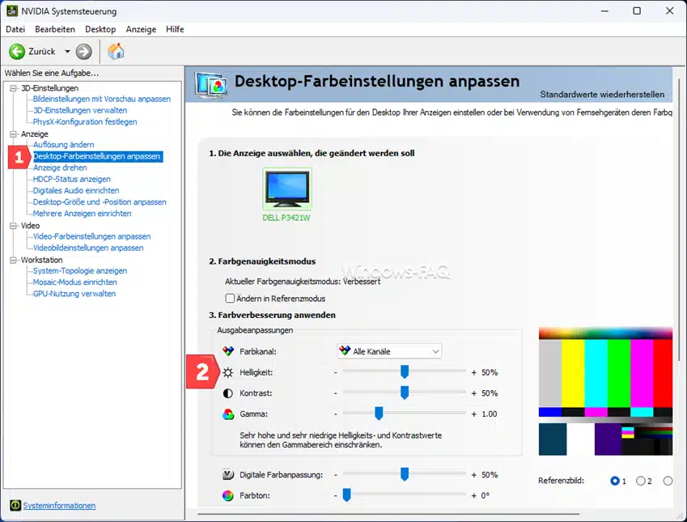Enable Ändern in Referenzmodus checkbox
This screenshot has width=687, height=522.
coord(230,298)
